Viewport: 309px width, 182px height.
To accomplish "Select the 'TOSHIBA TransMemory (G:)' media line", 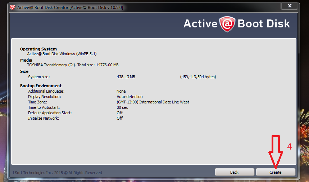I will 73,65.
